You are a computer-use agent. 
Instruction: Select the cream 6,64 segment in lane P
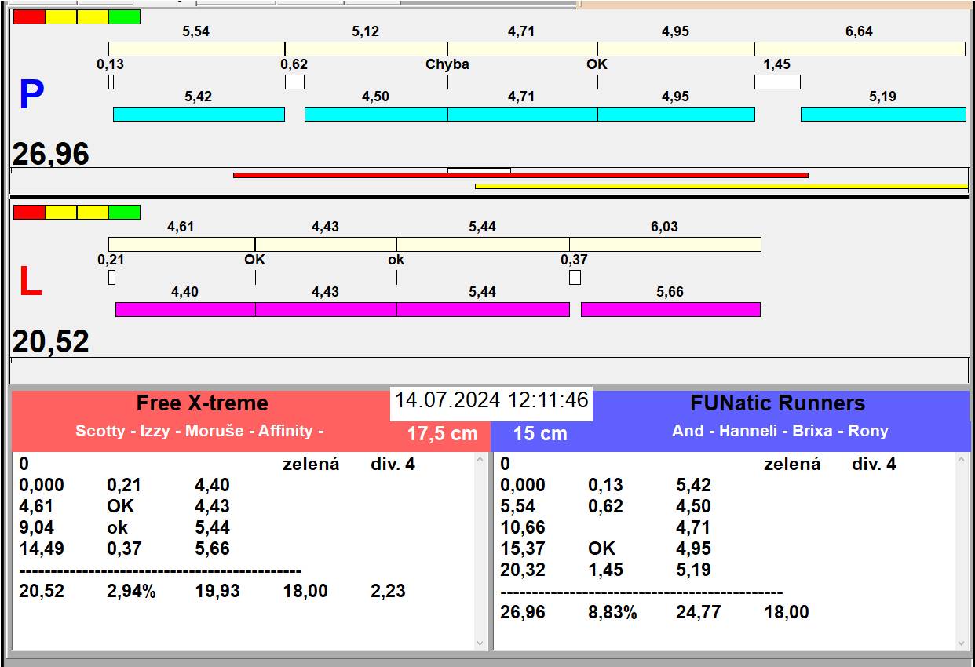(860, 49)
